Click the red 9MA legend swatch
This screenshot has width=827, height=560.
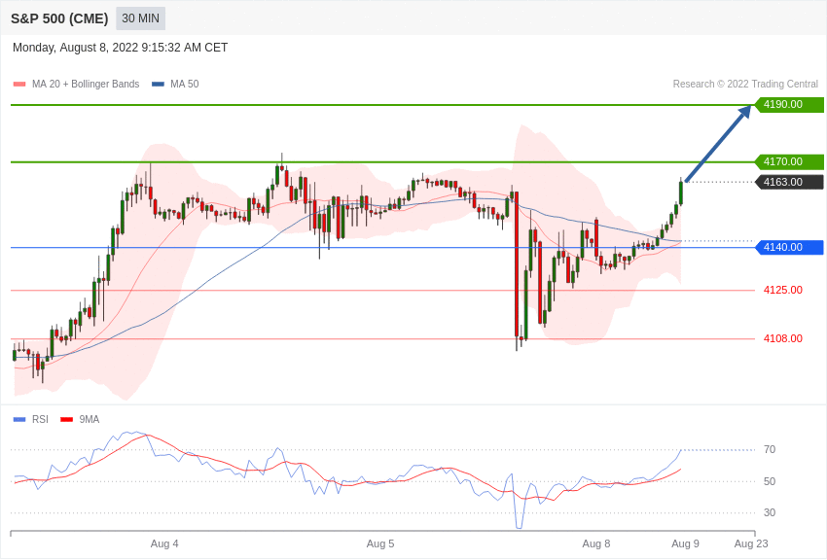pyautogui.click(x=66, y=419)
